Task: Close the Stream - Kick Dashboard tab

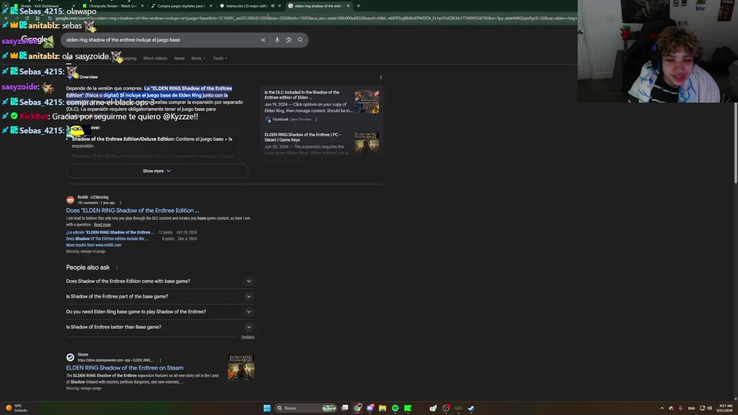Action: click(73, 6)
